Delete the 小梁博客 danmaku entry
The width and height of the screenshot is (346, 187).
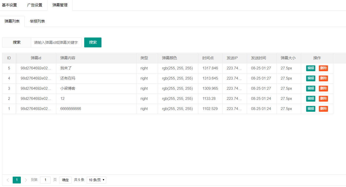(x=323, y=88)
